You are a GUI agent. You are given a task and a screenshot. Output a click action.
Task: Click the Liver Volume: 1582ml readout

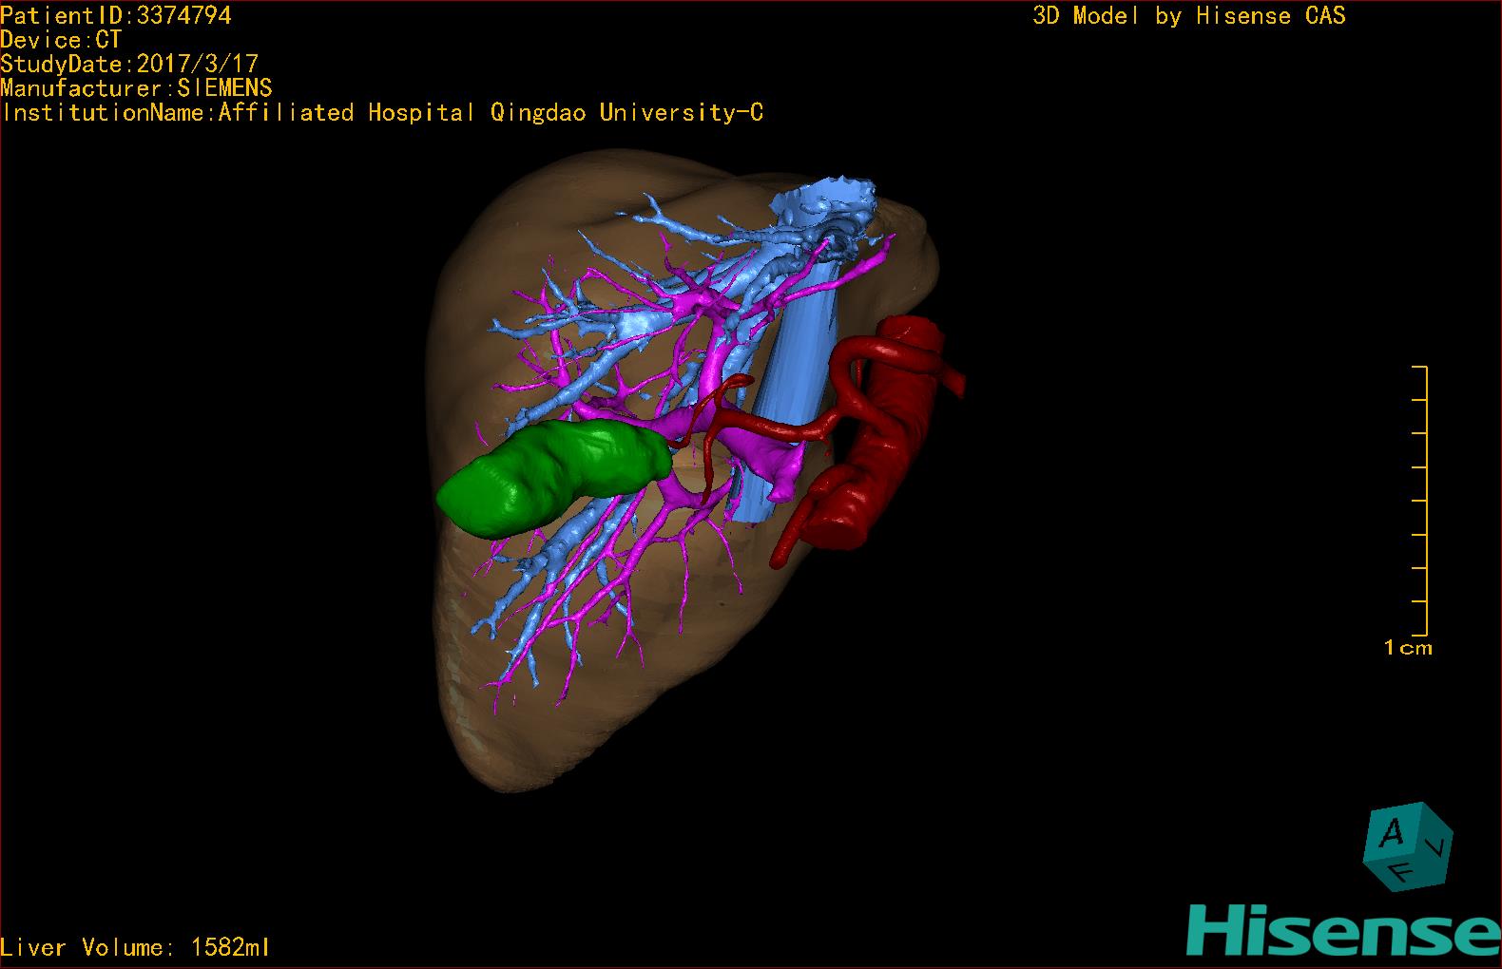(x=135, y=947)
